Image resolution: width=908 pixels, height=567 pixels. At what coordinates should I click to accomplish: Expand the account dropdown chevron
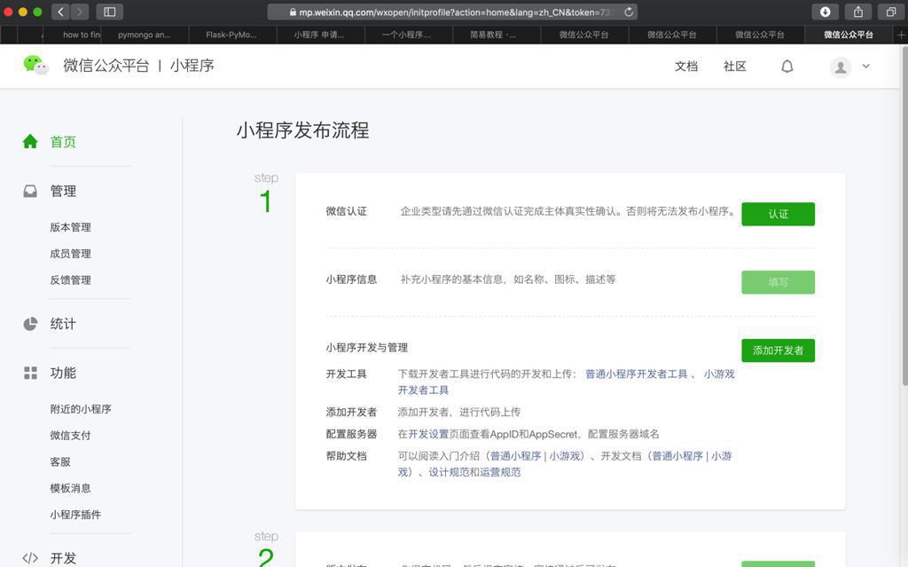(x=865, y=66)
